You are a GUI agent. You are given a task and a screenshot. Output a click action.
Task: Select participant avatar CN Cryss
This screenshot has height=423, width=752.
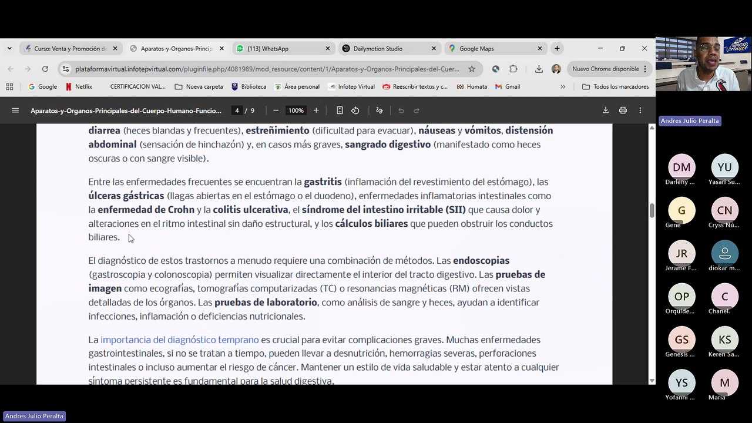click(724, 210)
